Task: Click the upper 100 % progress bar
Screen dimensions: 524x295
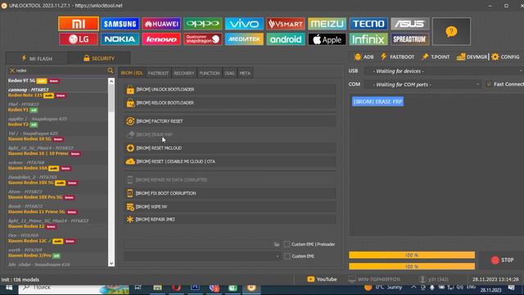Action: [x=412, y=255]
